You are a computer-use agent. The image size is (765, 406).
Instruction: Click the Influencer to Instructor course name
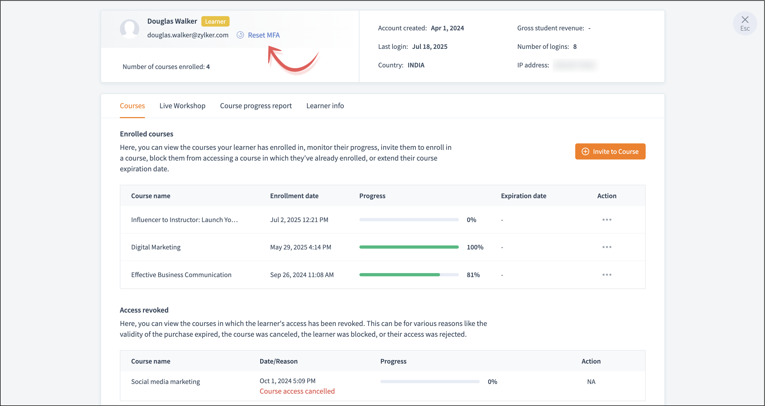[184, 220]
